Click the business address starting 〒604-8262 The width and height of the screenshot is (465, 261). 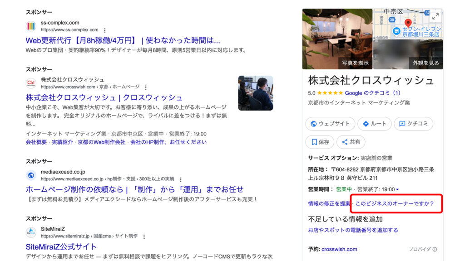[x=371, y=174]
